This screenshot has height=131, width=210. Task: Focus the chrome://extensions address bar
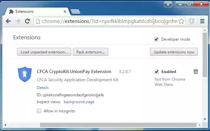tap(110, 21)
